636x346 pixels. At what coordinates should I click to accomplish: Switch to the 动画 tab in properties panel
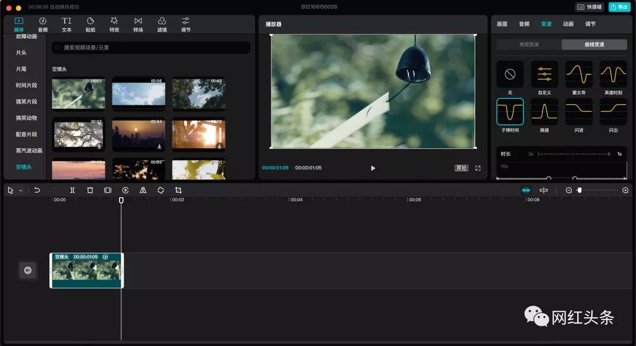(x=568, y=24)
